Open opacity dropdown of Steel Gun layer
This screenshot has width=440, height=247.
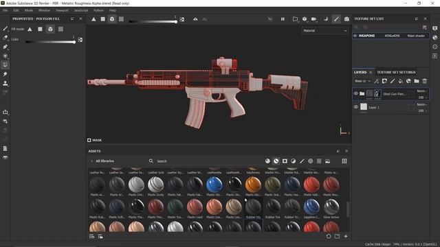click(x=423, y=97)
